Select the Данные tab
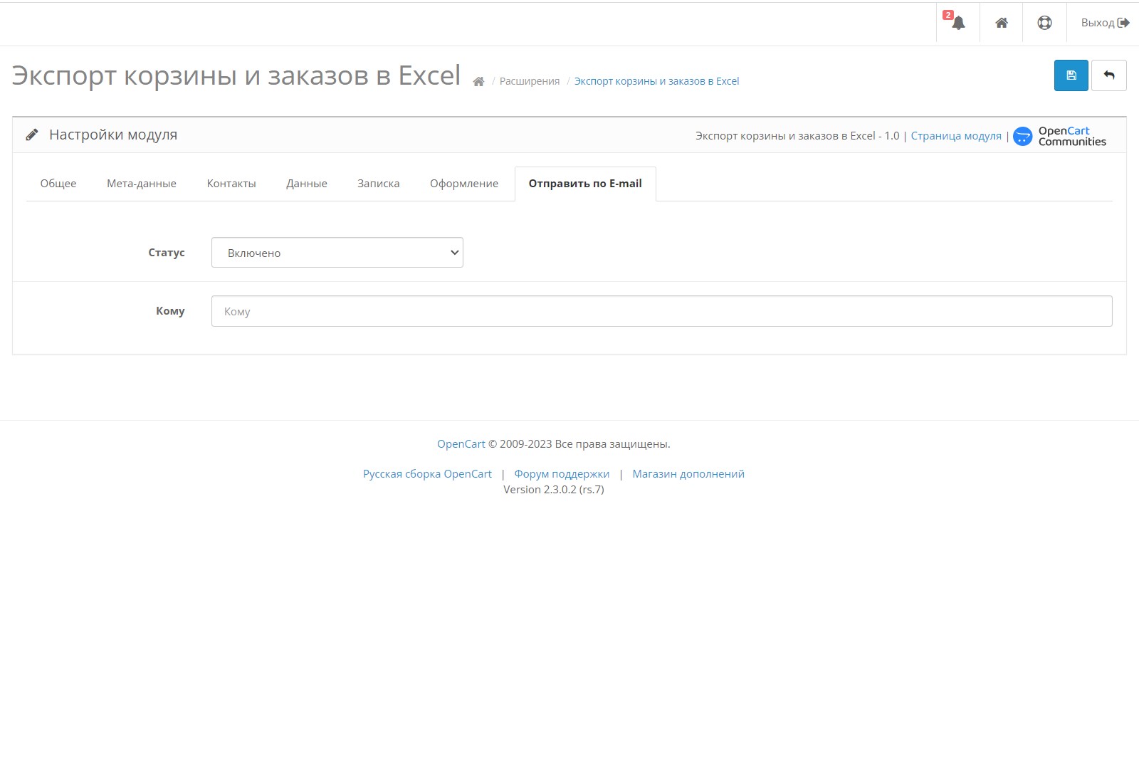 point(307,184)
